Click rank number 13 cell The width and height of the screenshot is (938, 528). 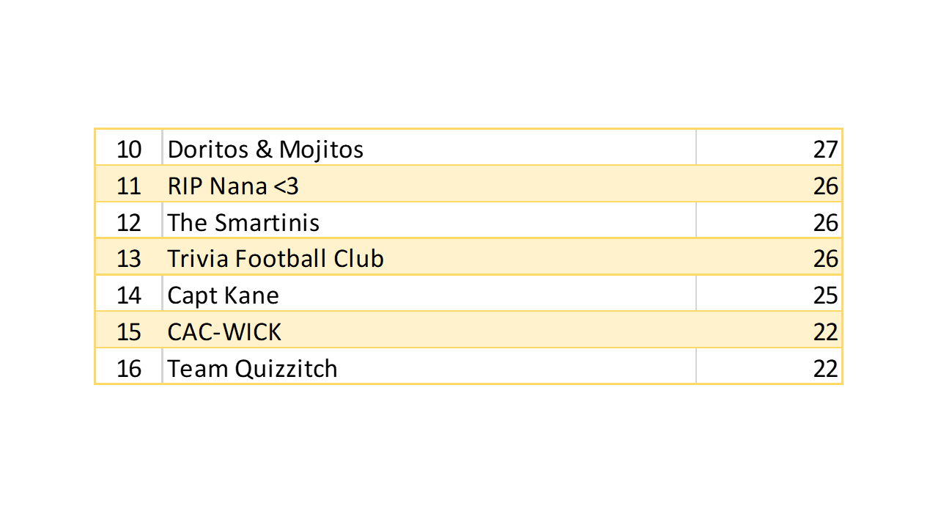(129, 259)
